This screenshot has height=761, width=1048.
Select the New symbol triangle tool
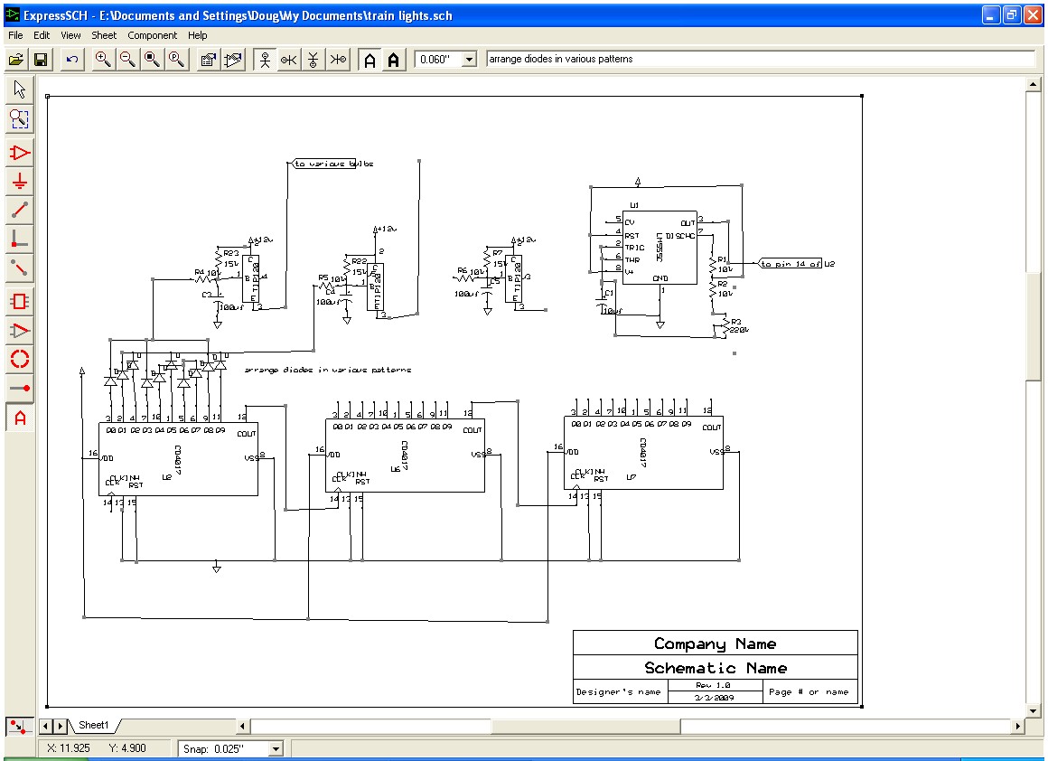point(19,331)
